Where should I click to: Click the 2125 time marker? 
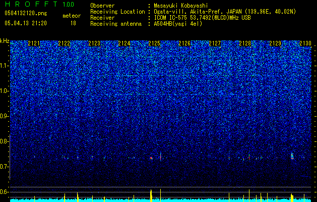coord(154,43)
